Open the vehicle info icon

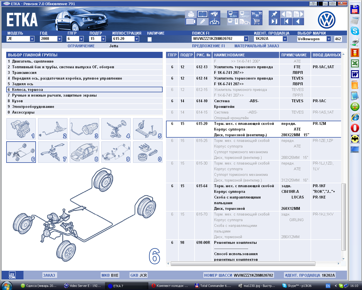click(x=215, y=22)
